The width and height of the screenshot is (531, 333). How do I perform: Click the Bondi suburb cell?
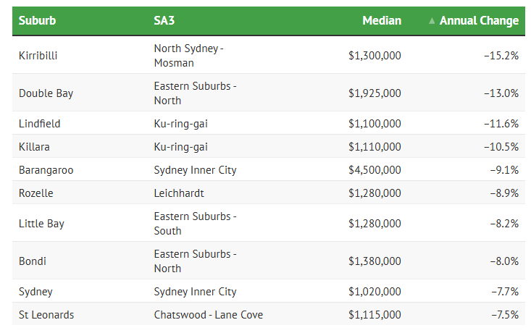33,261
